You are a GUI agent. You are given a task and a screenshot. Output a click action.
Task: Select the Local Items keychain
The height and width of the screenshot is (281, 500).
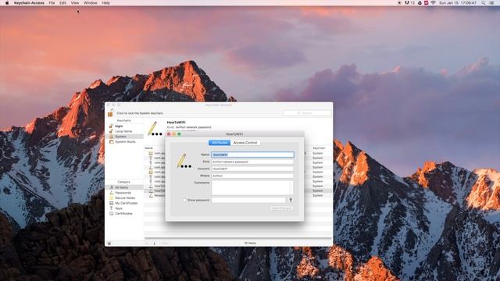[124, 131]
